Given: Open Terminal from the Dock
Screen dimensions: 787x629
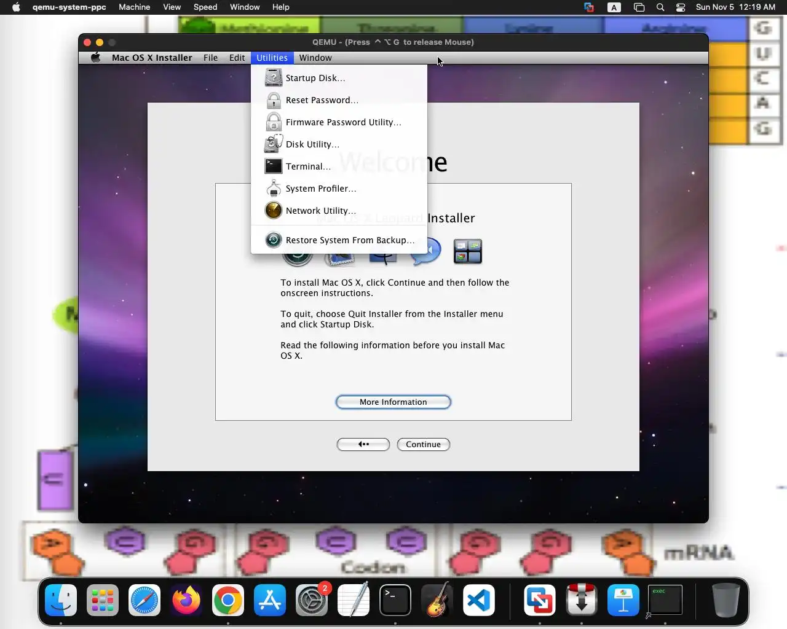Looking at the screenshot, I should (x=395, y=600).
